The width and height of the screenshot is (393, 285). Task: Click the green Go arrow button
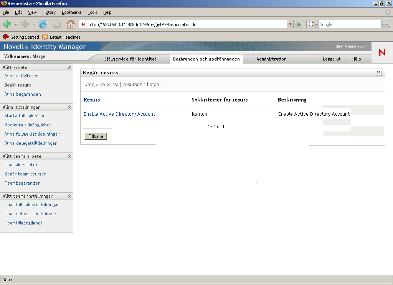coord(299,24)
